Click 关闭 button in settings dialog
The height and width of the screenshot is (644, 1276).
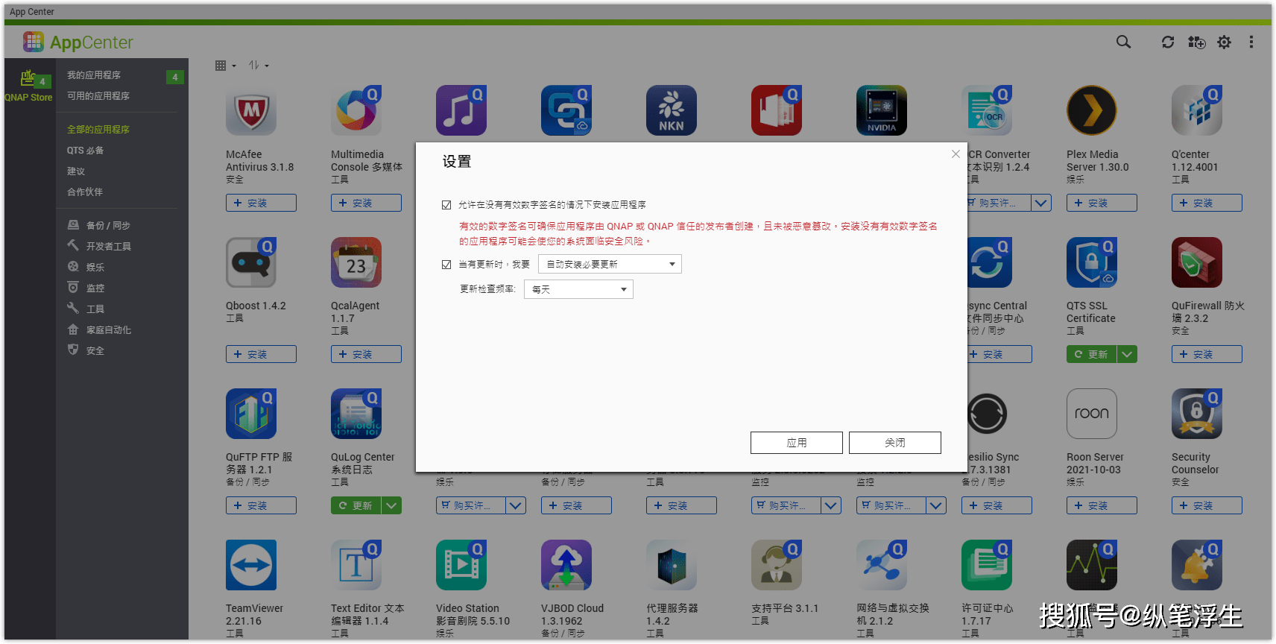click(895, 443)
